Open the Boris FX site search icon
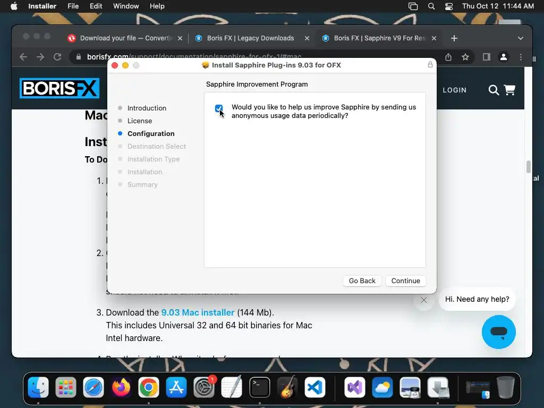 click(x=494, y=90)
